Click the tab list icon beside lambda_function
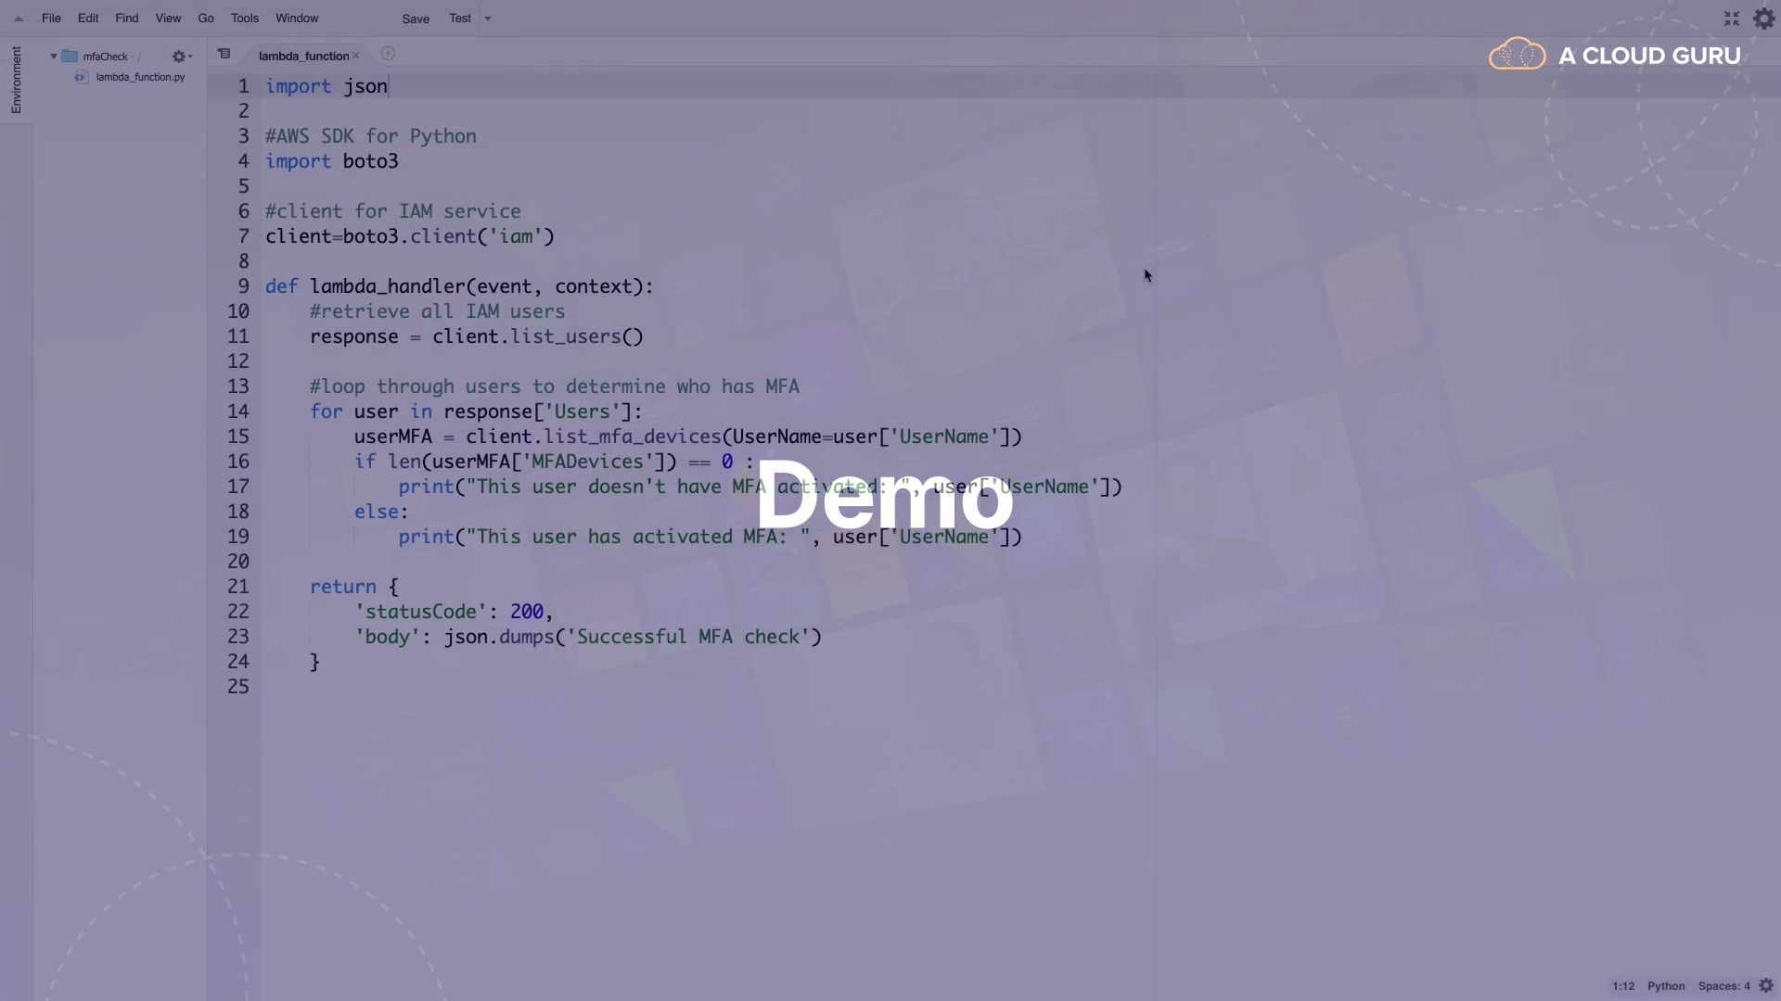The height and width of the screenshot is (1001, 1781). point(224,55)
